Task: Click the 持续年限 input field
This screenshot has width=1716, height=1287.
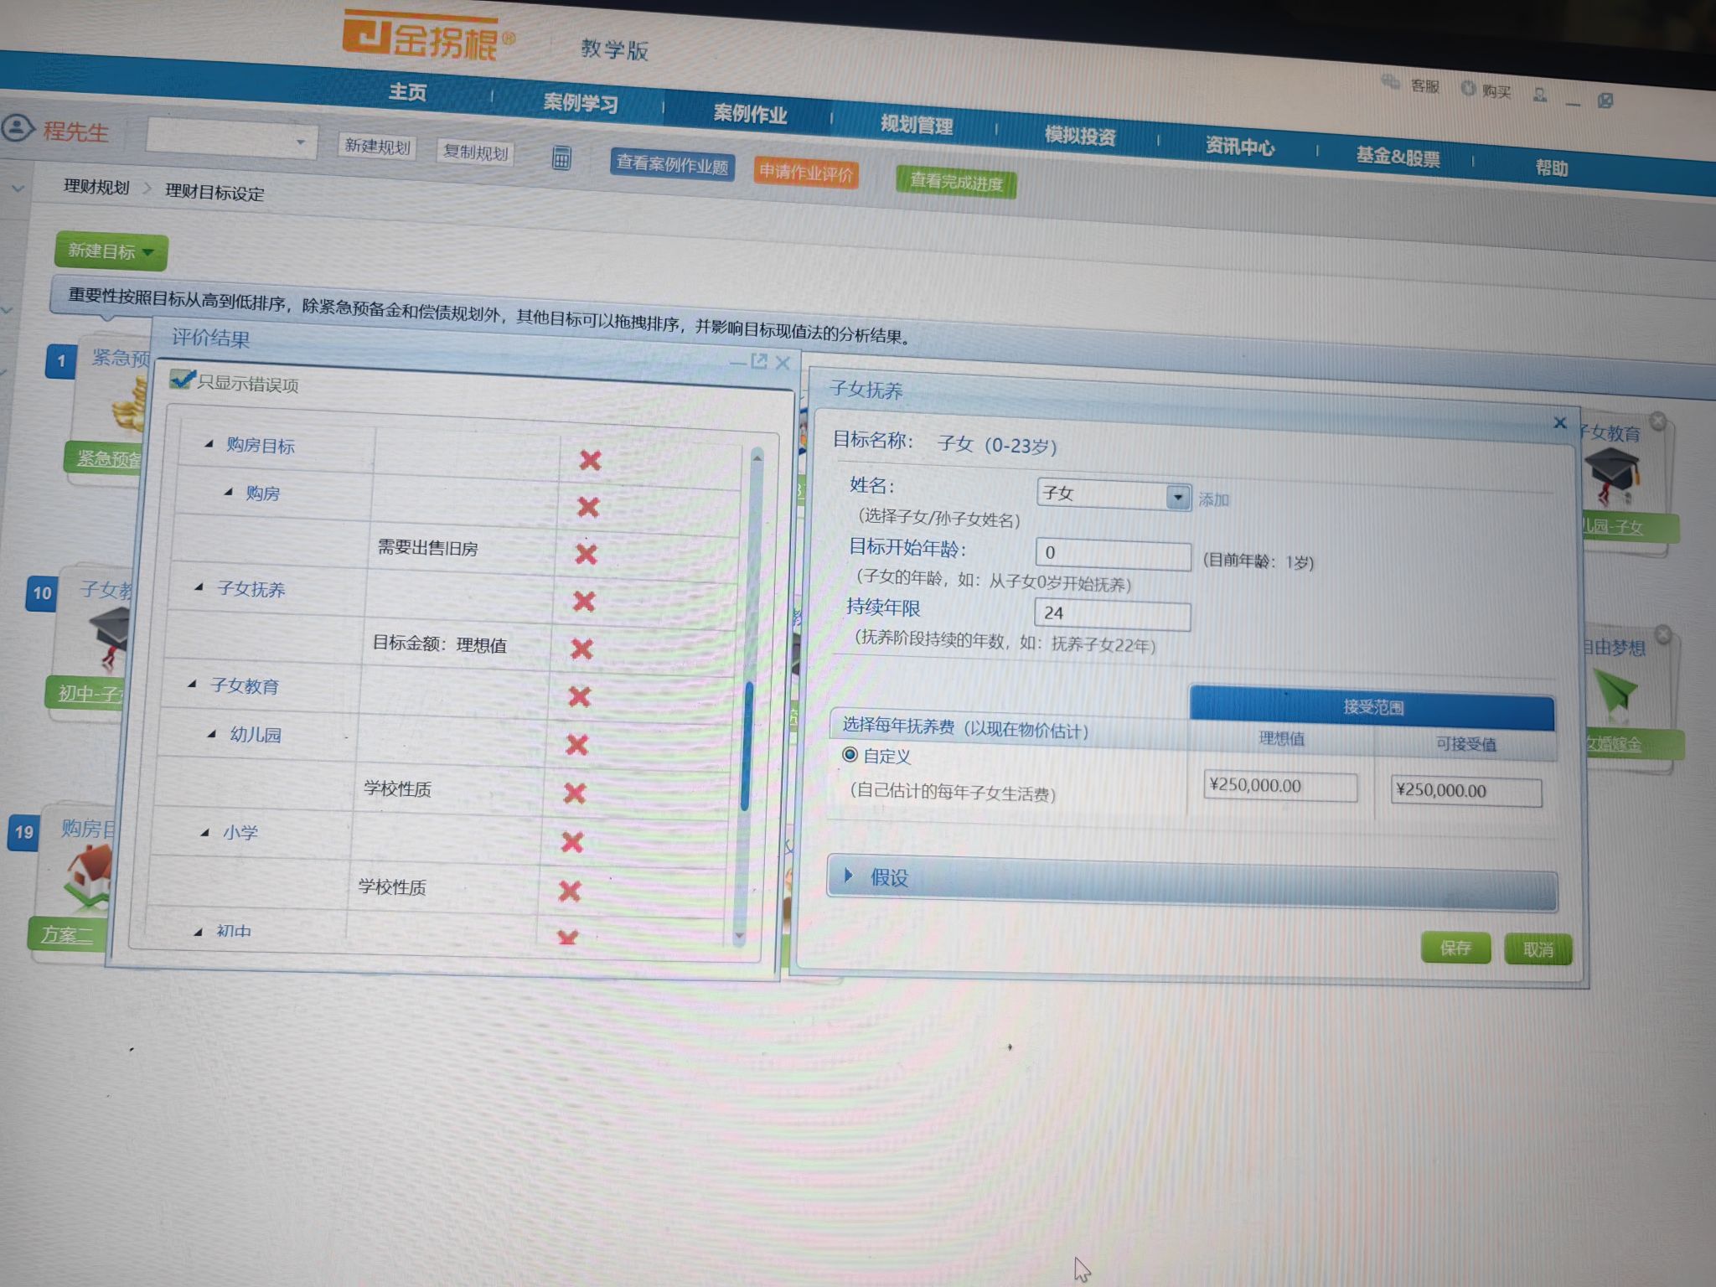Action: (x=1112, y=614)
